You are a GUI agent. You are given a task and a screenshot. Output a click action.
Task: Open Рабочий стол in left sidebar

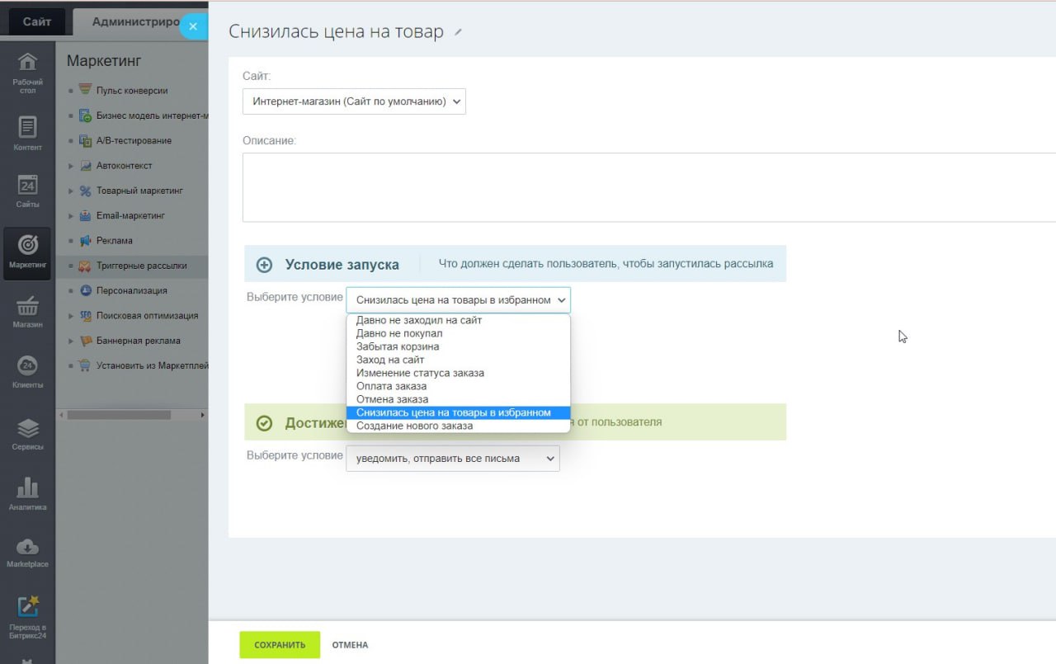click(x=27, y=73)
